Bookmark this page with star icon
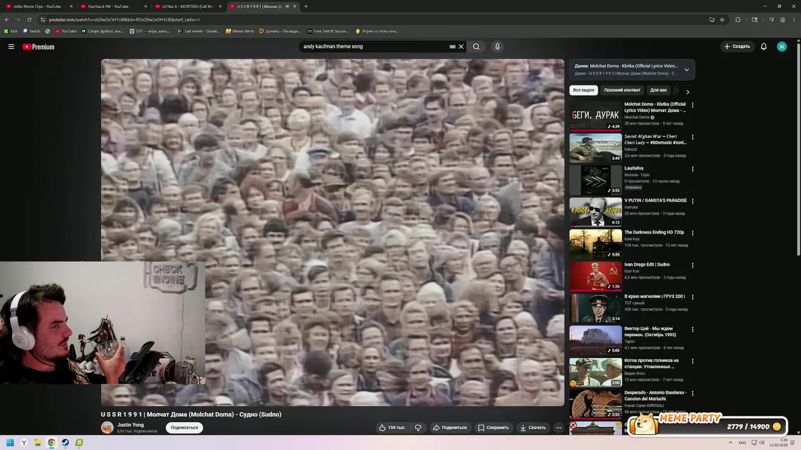801x450 pixels. pos(722,19)
